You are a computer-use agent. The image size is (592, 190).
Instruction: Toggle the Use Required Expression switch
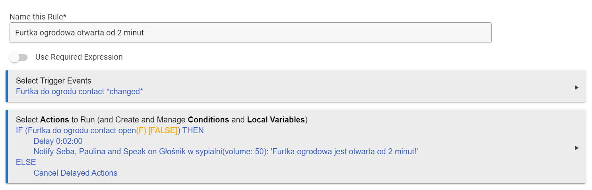19,57
